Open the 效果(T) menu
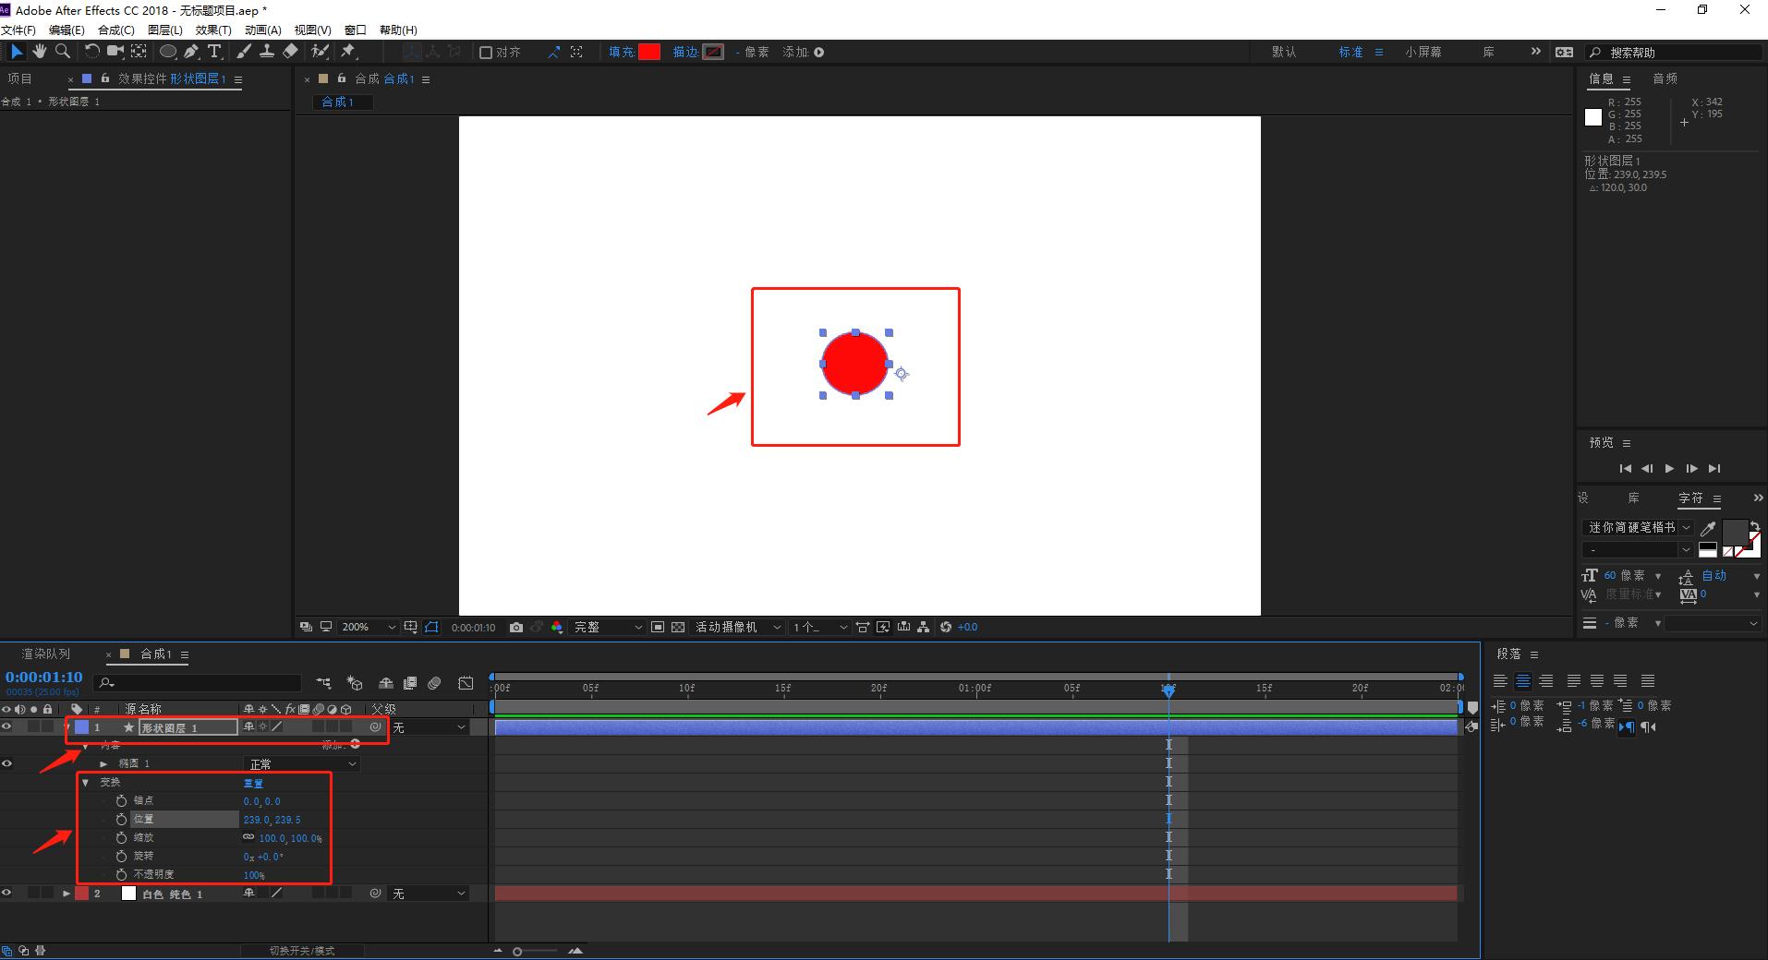This screenshot has height=960, width=1768. 213,30
